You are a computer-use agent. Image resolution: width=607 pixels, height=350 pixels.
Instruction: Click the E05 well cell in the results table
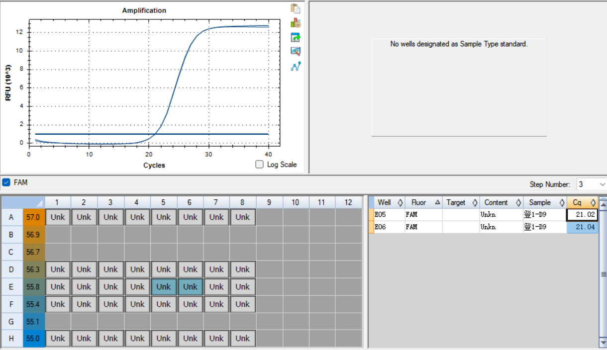click(x=389, y=215)
